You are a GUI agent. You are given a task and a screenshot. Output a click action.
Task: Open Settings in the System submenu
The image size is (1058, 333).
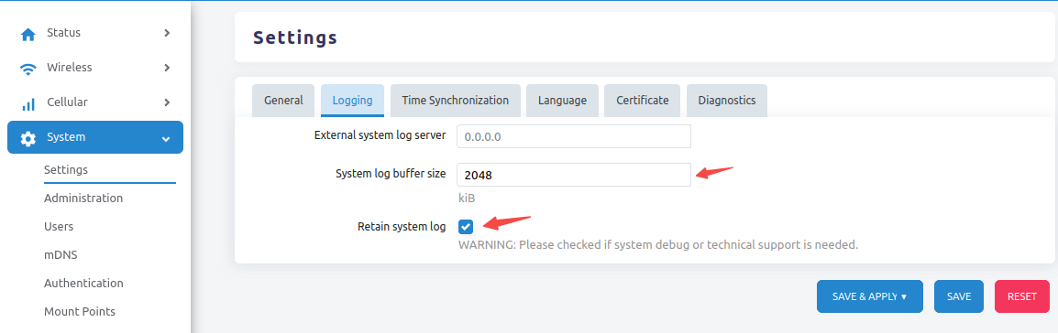coord(66,170)
